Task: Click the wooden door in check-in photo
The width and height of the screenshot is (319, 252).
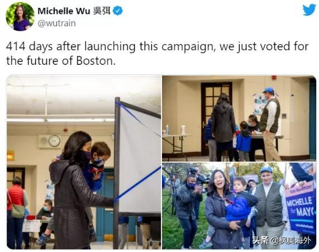Action: point(216,114)
